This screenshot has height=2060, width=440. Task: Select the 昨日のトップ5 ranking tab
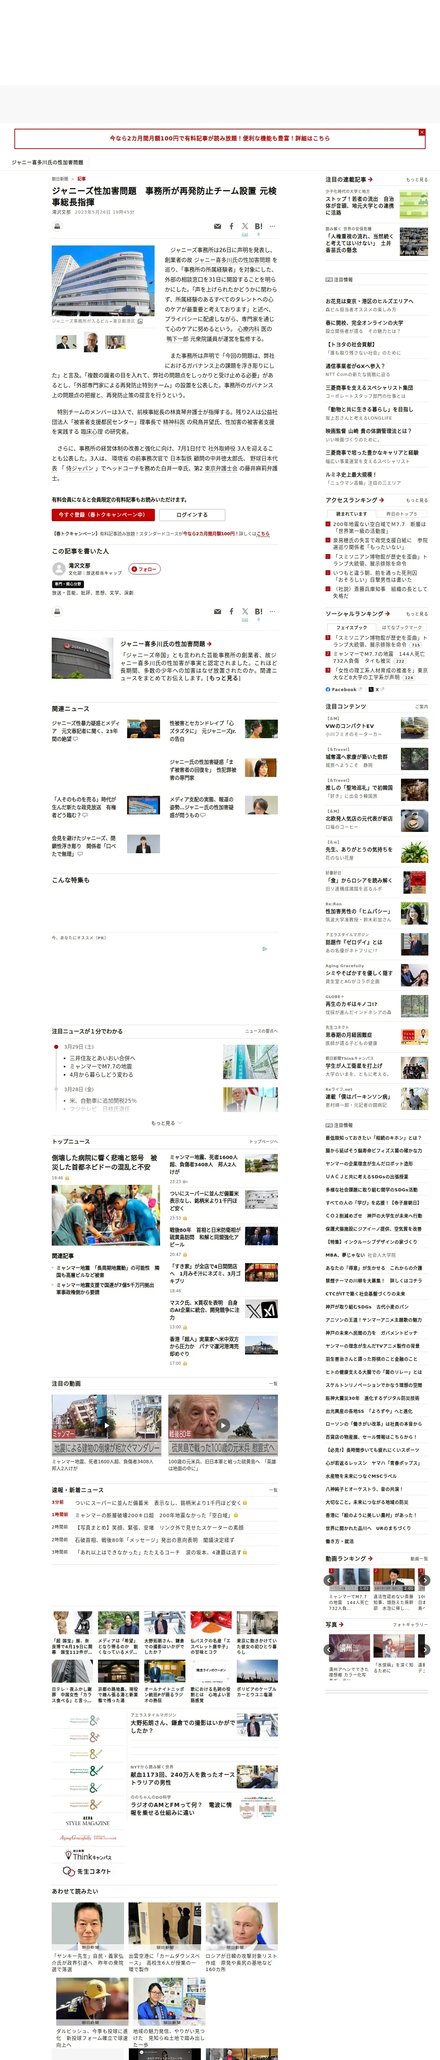pyautogui.click(x=402, y=514)
